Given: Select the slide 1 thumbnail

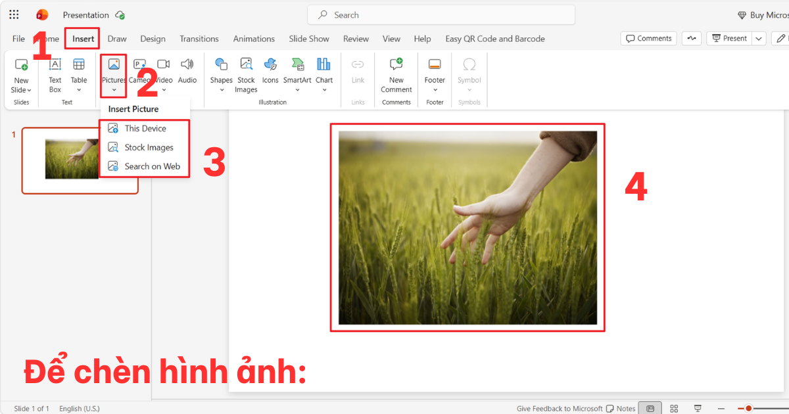Looking at the screenshot, I should click(80, 160).
